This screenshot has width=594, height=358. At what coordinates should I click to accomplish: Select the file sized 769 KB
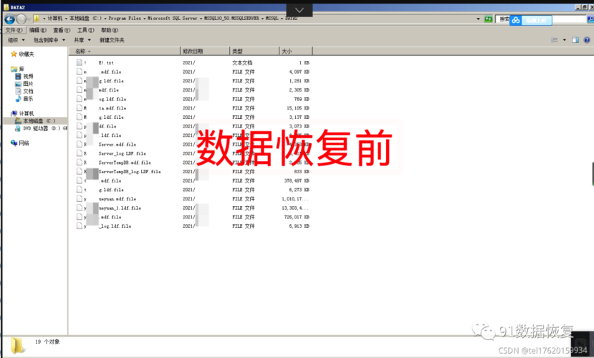point(193,99)
